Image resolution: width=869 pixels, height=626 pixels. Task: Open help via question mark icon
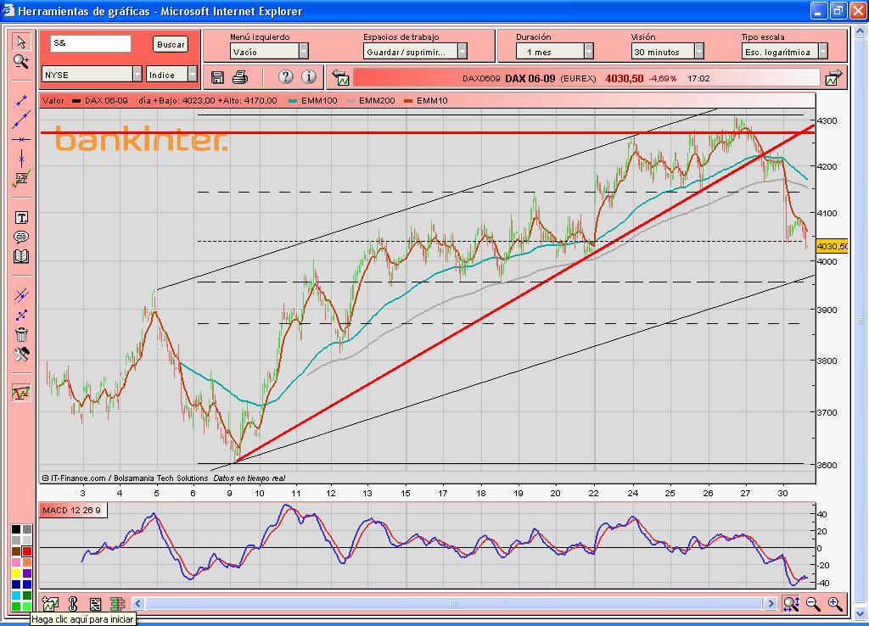click(x=285, y=77)
